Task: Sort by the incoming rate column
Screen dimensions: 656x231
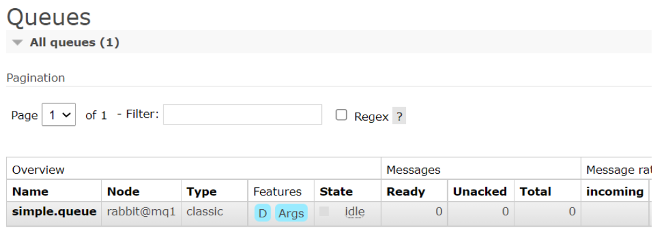Action: point(615,192)
